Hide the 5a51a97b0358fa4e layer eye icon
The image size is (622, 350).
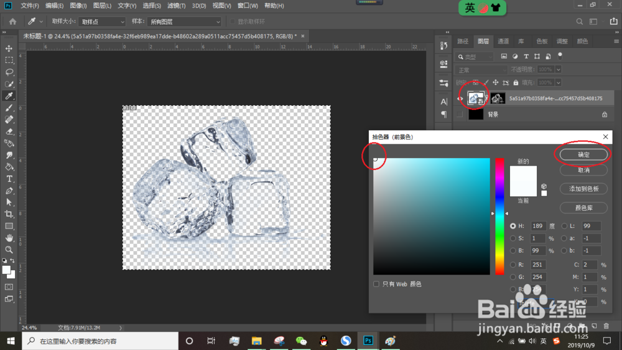click(x=460, y=98)
